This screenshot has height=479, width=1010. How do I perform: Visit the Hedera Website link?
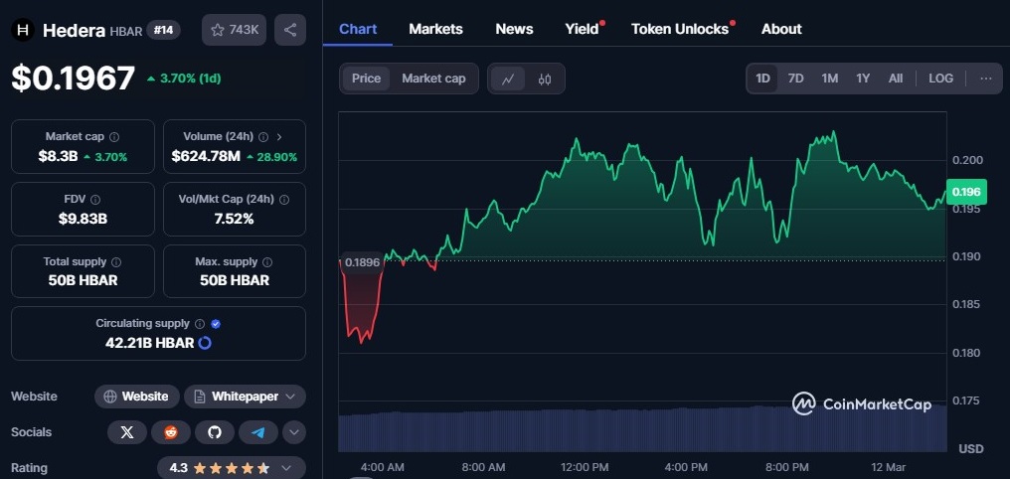pyautogui.click(x=136, y=397)
